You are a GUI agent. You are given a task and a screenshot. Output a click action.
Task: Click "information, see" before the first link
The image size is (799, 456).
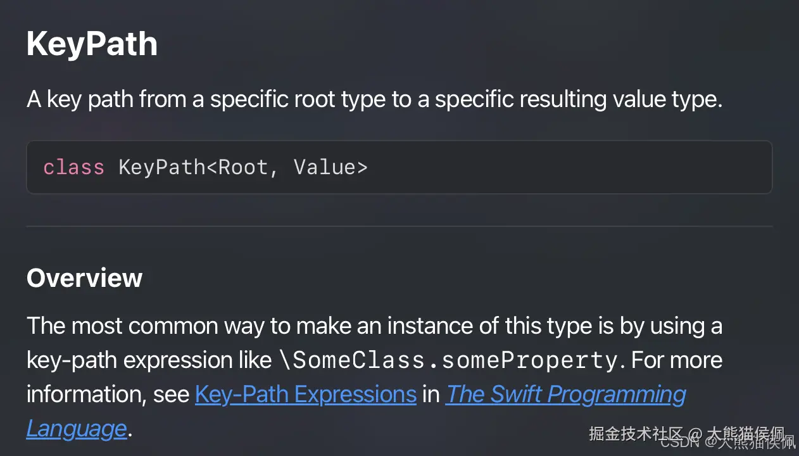[108, 394]
